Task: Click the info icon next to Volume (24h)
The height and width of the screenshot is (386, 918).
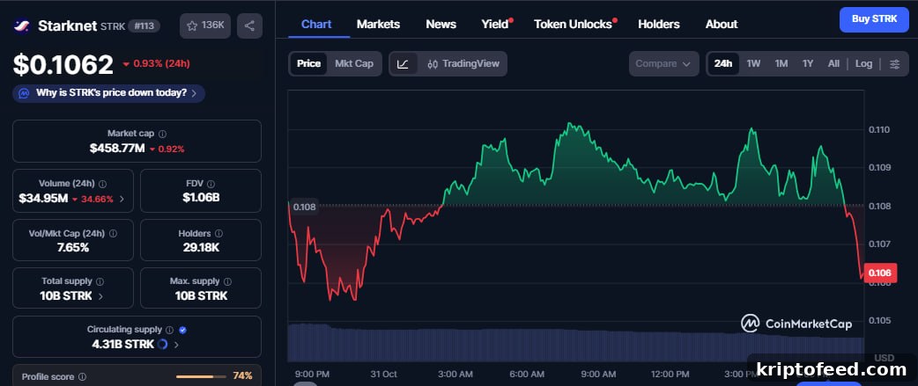Action: point(102,184)
